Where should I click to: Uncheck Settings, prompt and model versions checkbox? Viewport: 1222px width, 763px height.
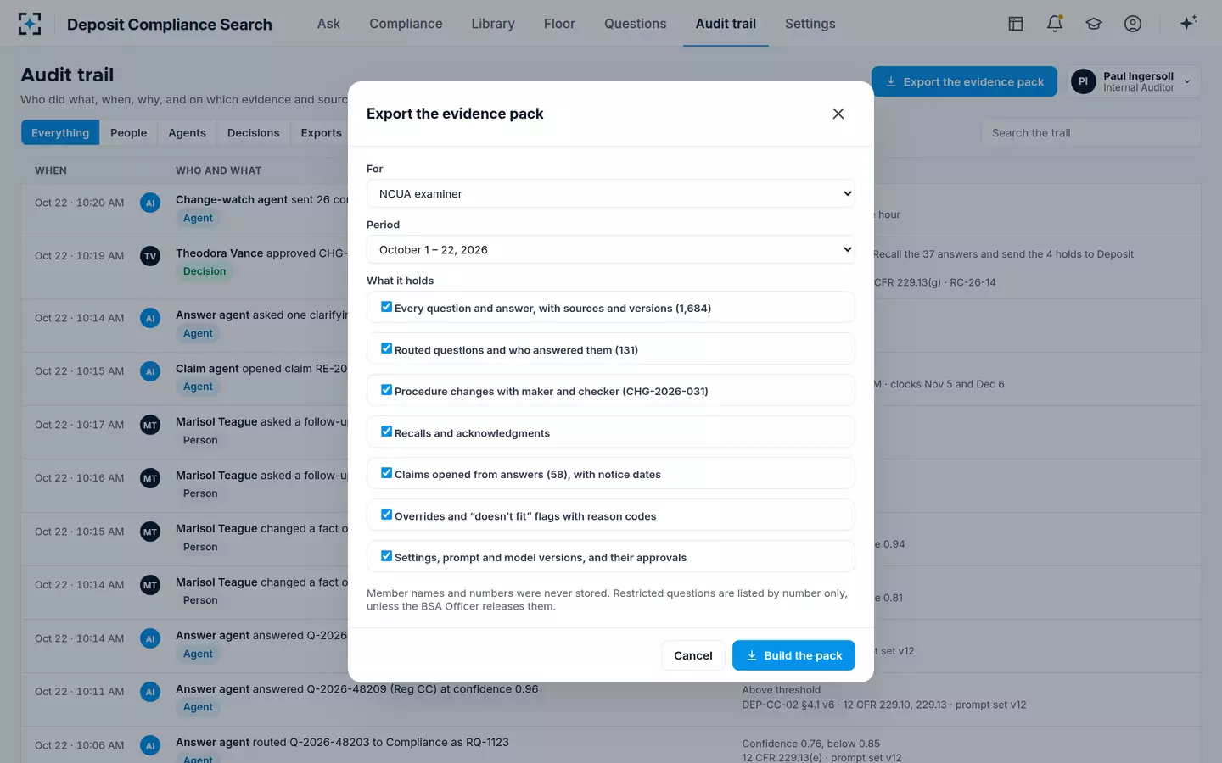pyautogui.click(x=386, y=556)
